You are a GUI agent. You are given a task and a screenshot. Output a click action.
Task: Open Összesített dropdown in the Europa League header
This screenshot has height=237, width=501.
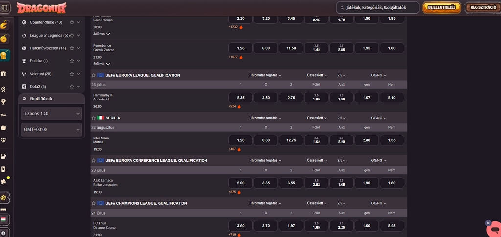(x=317, y=75)
